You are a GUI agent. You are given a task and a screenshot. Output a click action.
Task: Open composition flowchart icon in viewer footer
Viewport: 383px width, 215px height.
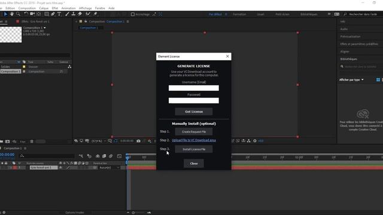(x=249, y=141)
